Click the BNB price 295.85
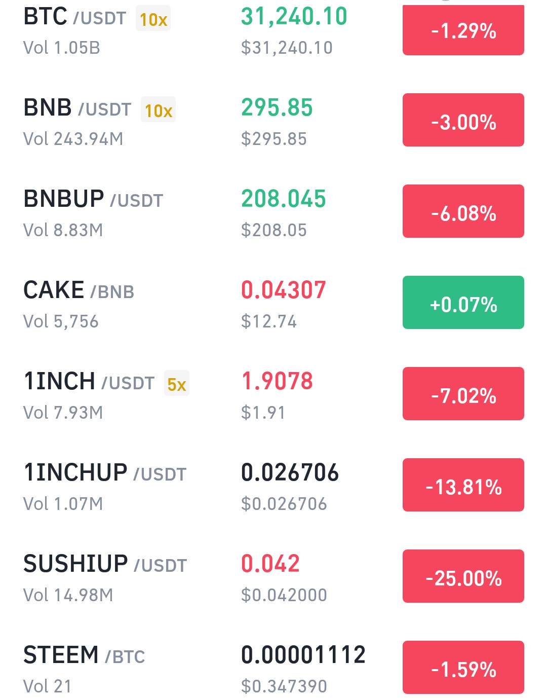The height and width of the screenshot is (698, 547). [x=277, y=107]
